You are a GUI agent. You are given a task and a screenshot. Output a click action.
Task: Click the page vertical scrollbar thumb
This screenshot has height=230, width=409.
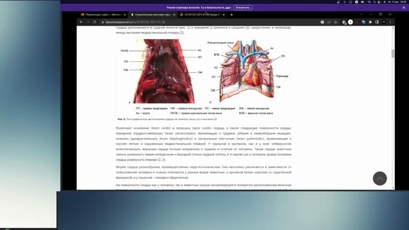pos(393,54)
